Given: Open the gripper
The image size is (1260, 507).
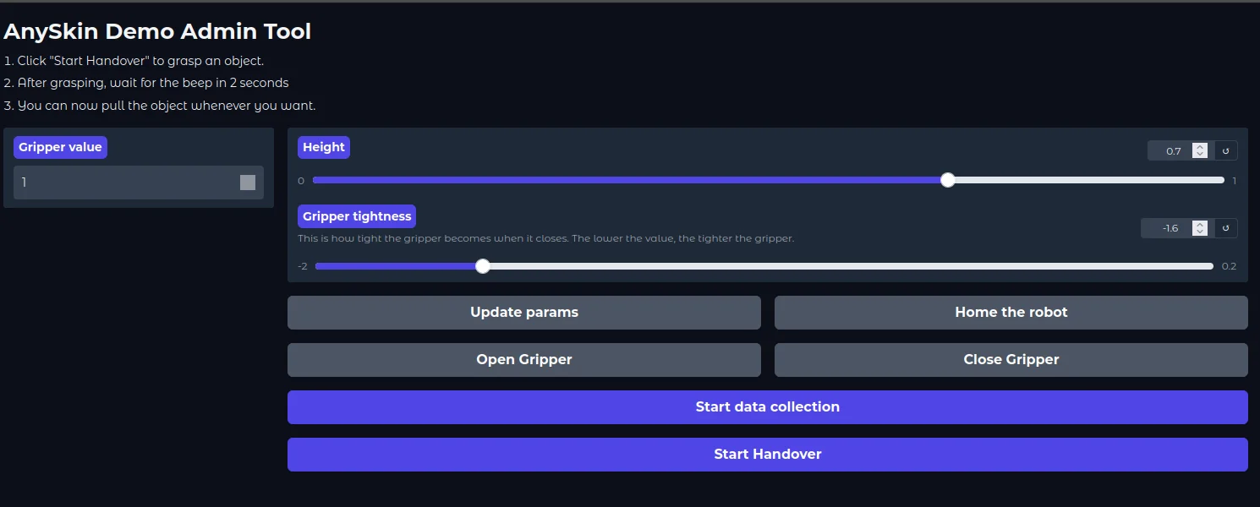Looking at the screenshot, I should 524,360.
